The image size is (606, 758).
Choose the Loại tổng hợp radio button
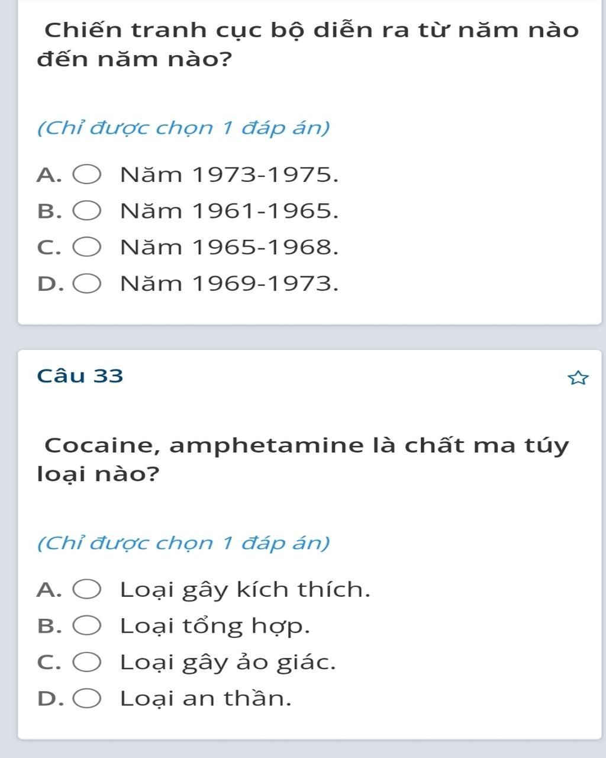point(87,626)
